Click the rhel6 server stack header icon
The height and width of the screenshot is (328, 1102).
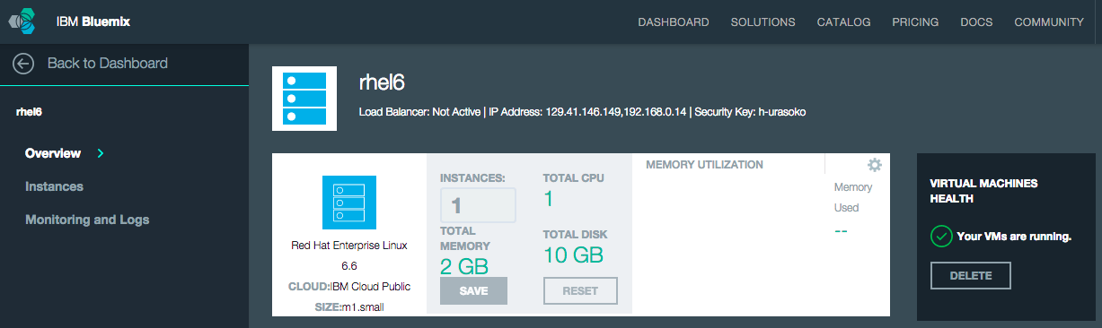tap(304, 99)
